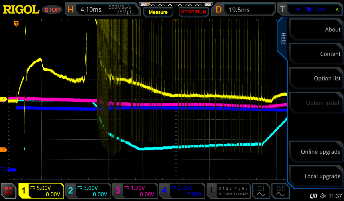Click the waveform memory position bar
The height and width of the screenshot is (201, 344).
pyautogui.click(x=176, y=5)
